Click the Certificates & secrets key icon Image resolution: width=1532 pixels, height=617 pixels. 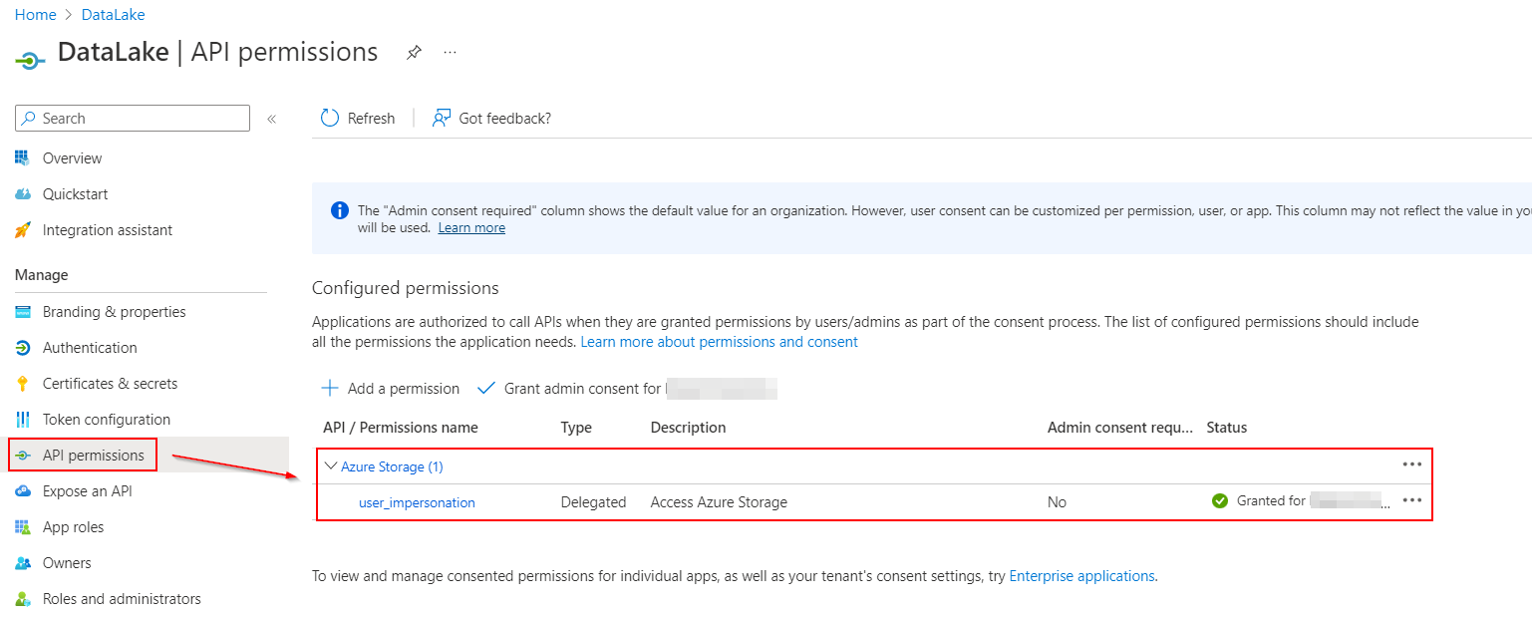23,384
